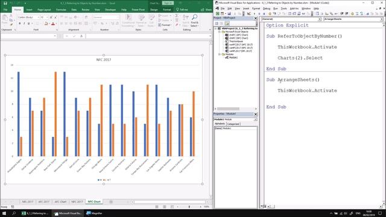Click Normal view icon in Excel status bar

tap(157, 207)
